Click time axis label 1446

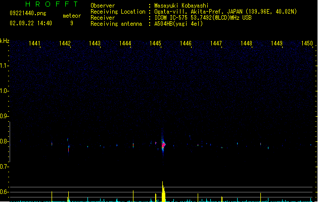(x=186, y=43)
